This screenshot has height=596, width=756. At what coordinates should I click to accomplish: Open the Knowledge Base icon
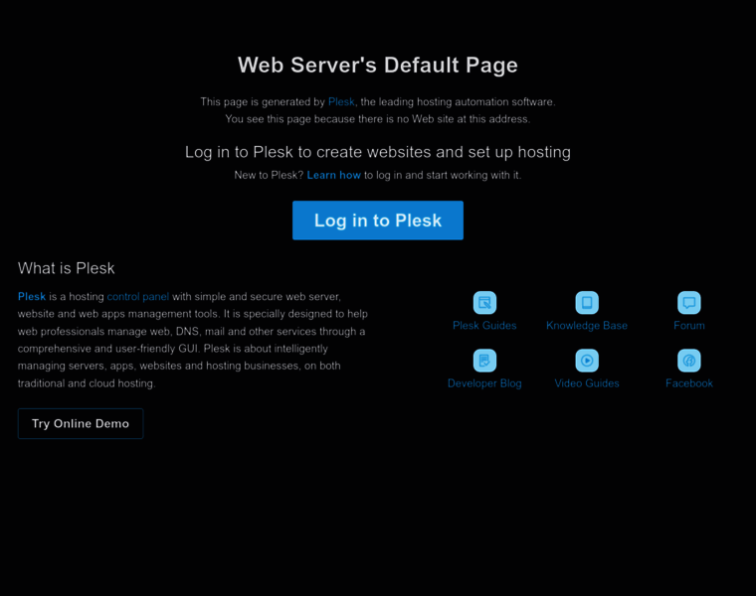(x=587, y=303)
